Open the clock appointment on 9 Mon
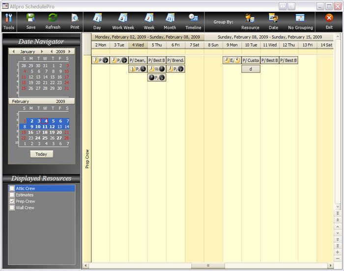Image resolution: width=344 pixels, height=271 pixels. pos(232,60)
